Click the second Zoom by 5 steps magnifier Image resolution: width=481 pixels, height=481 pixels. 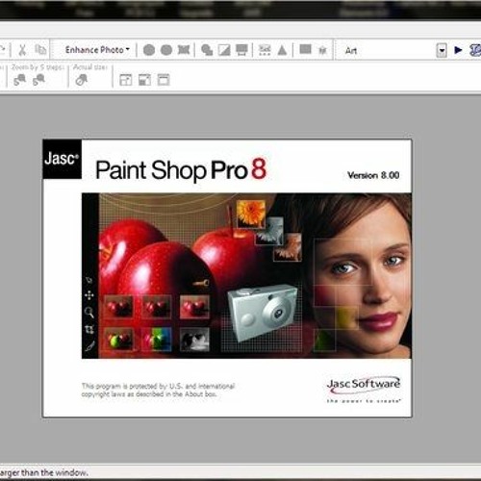38,80
